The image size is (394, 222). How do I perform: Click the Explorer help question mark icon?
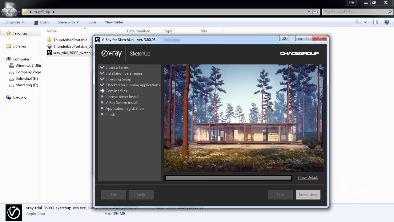[x=387, y=22]
